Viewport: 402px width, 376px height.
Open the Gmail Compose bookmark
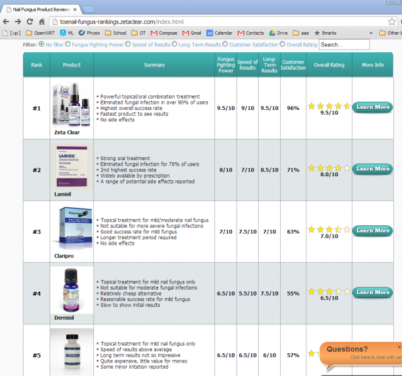click(x=164, y=33)
